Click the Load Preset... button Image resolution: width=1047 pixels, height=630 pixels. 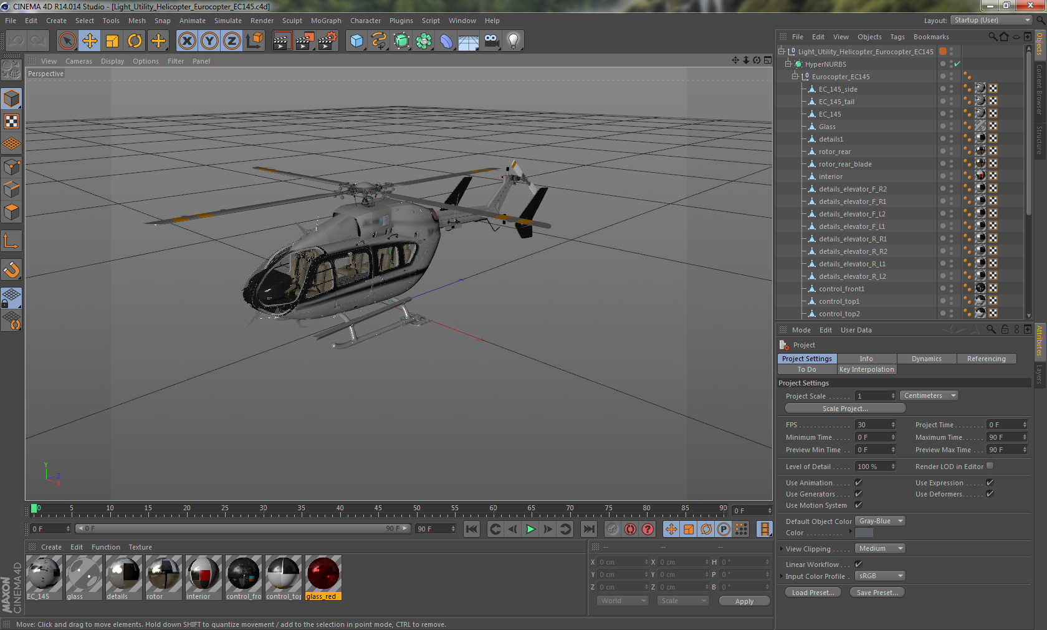813,593
